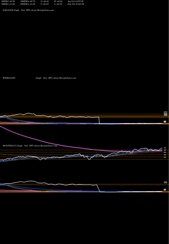The image size is (169, 244).
Task: Click the 100EMA value in the header
Action: tap(28, 1)
